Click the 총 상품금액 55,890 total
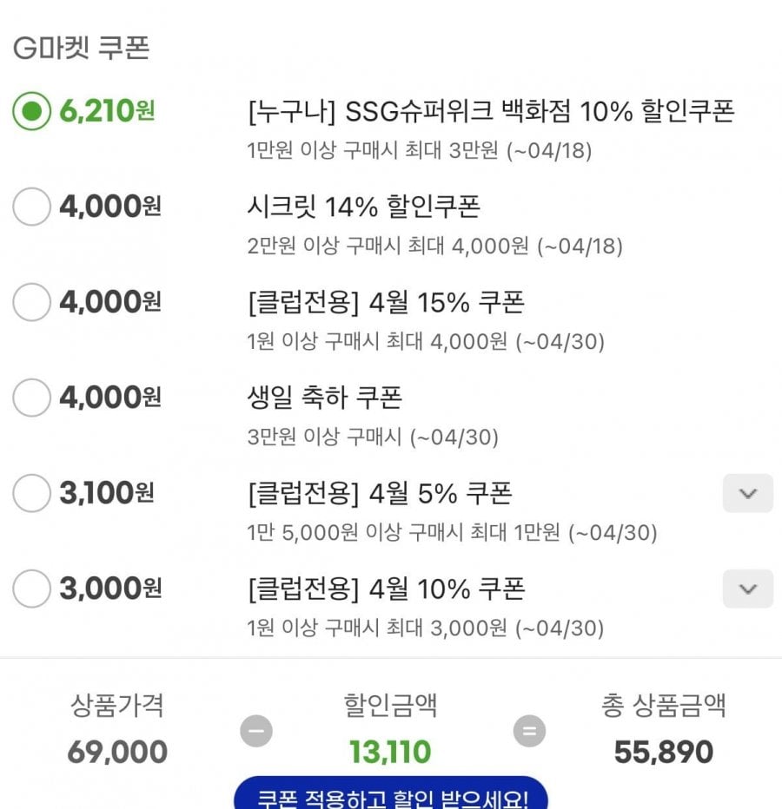This screenshot has width=782, height=809. [x=663, y=752]
